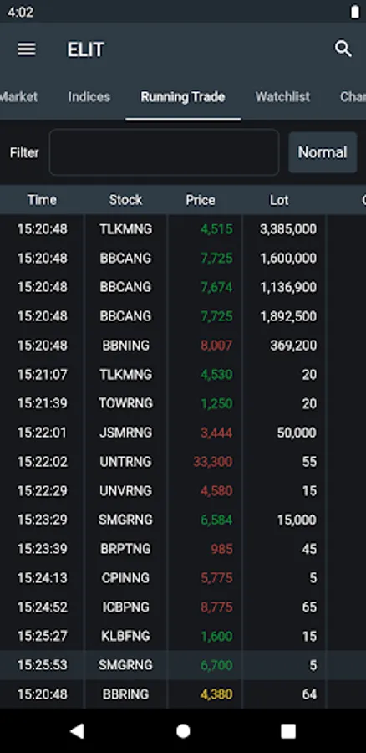This screenshot has width=366, height=753.
Task: Select TLKMNG row at 15:21:07
Action: [183, 374]
